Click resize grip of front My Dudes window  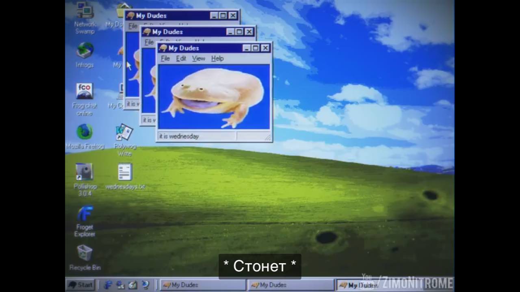click(x=268, y=138)
